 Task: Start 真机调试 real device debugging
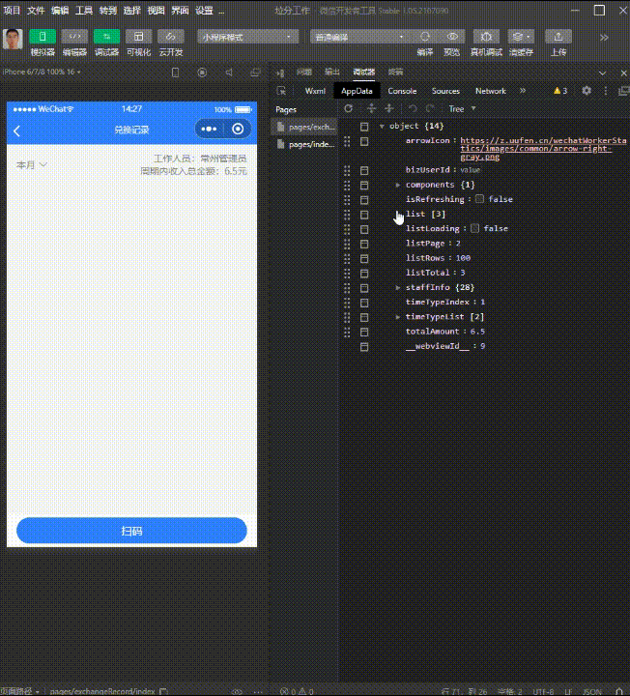click(486, 37)
